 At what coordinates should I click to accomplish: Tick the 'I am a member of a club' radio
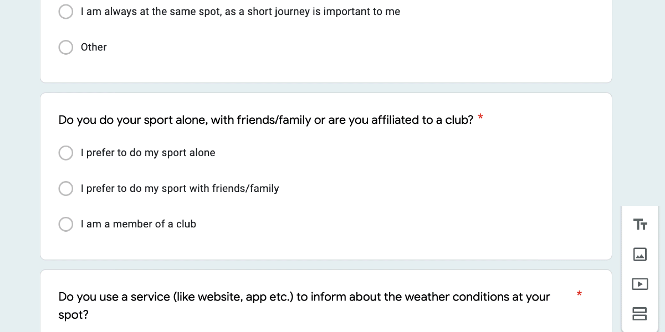[66, 224]
